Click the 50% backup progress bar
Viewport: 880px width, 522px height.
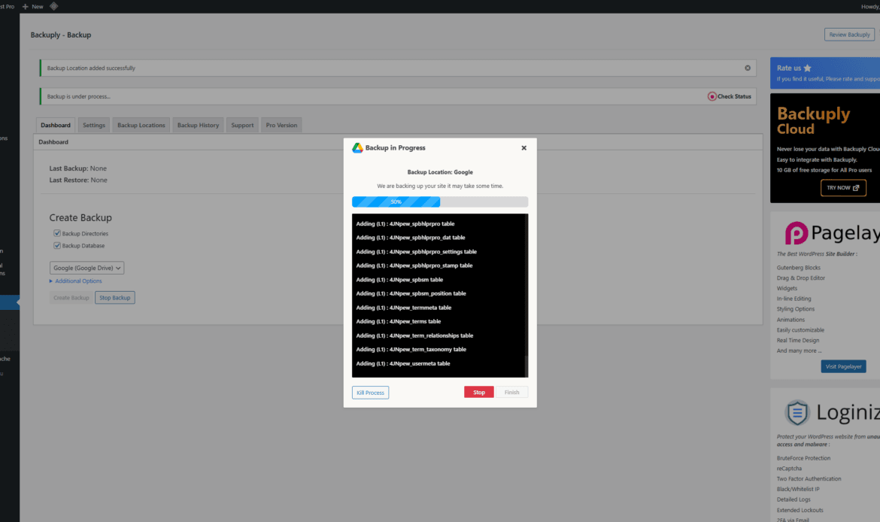click(396, 202)
